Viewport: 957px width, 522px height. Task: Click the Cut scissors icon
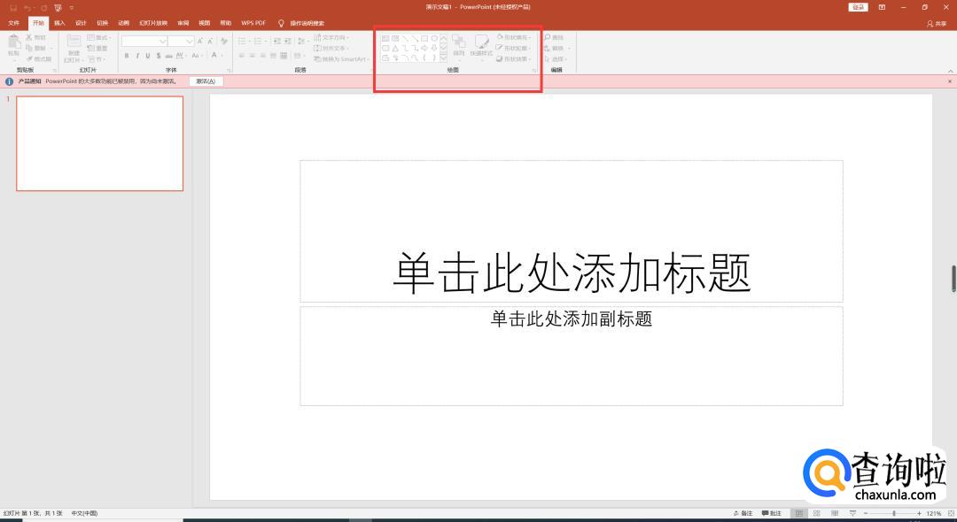tap(28, 37)
